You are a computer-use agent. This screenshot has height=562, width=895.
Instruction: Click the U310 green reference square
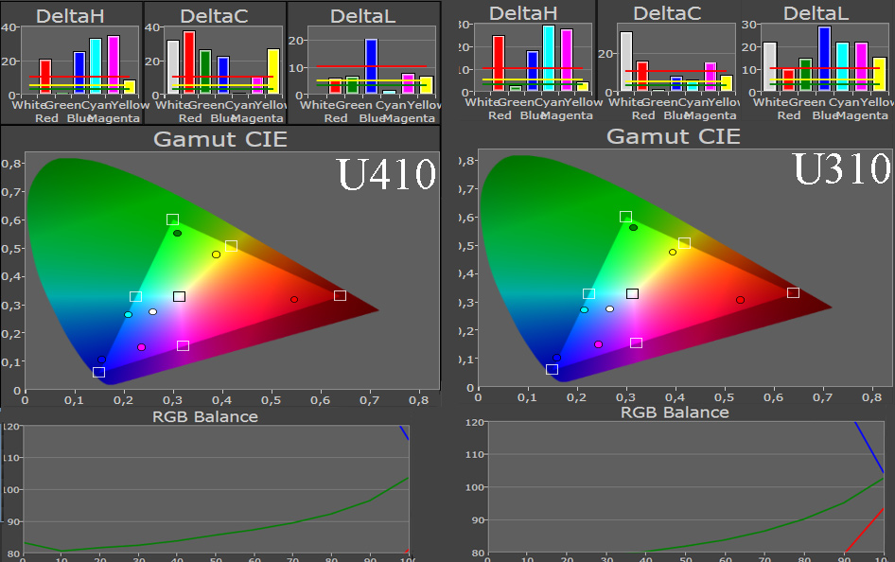pyautogui.click(x=625, y=217)
